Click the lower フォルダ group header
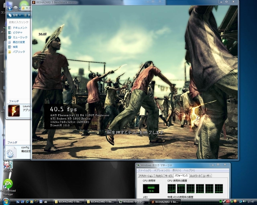This screenshot has height=205, width=257. tap(12, 143)
